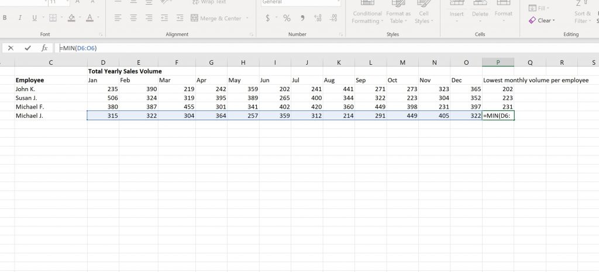Open Cell Styles gallery
This screenshot has height=272, width=599.
[x=424, y=13]
